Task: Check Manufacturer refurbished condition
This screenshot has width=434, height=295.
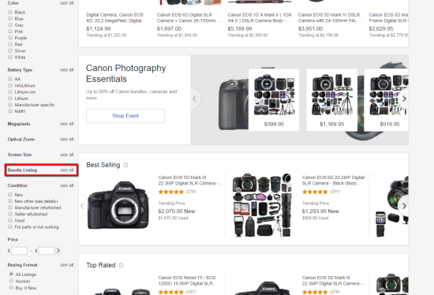Action: 10,207
